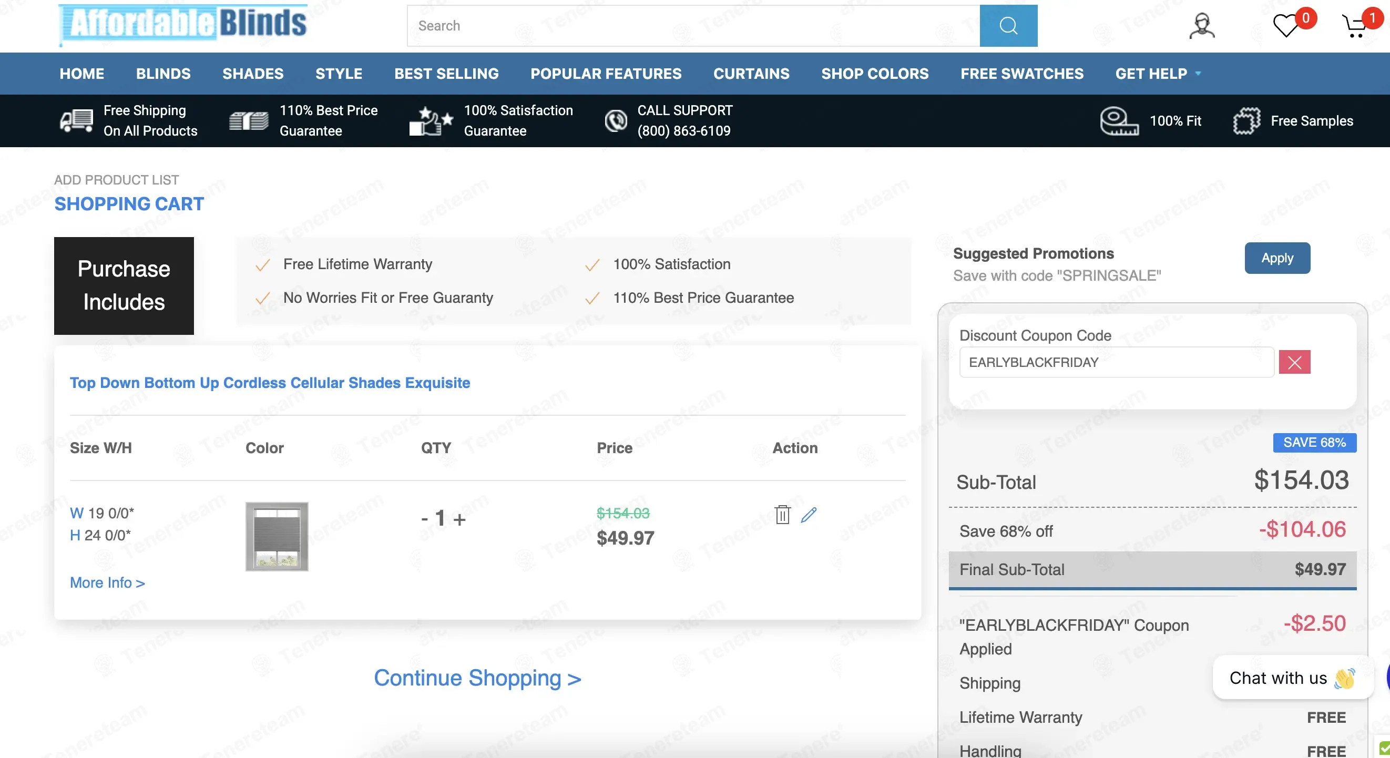Click the struck-through $154.03 price
This screenshot has width=1390, height=758.
coord(622,513)
